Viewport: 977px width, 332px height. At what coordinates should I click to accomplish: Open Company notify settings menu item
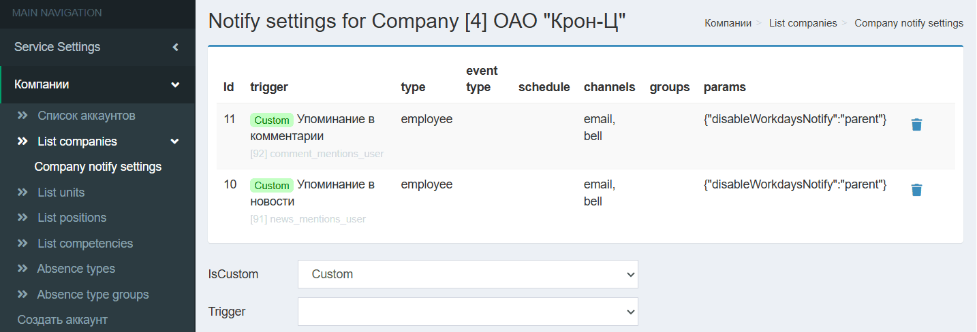click(97, 167)
